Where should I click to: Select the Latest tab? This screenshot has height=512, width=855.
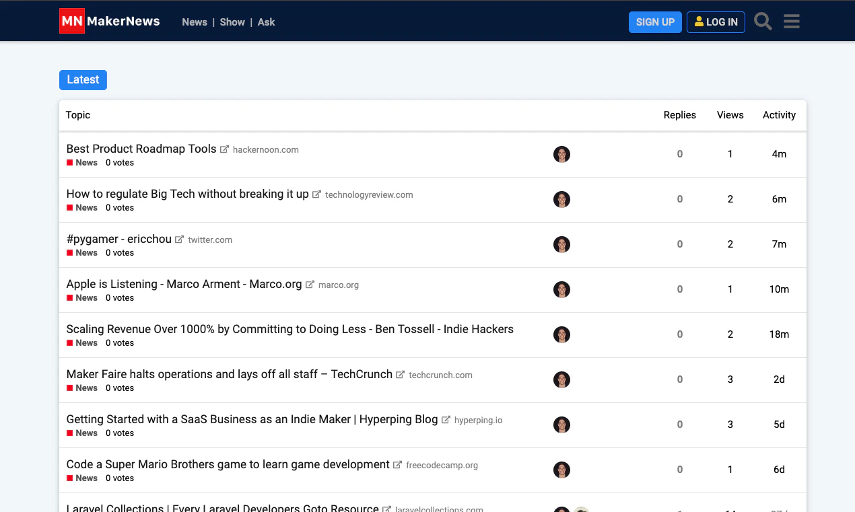pos(83,79)
